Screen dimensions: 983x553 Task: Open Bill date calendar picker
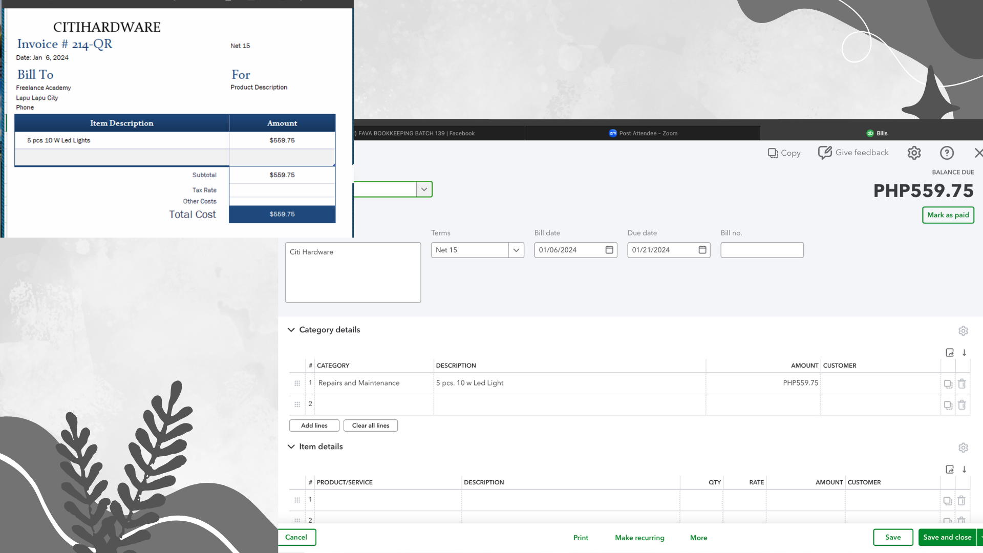609,250
